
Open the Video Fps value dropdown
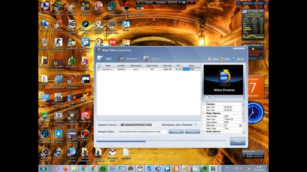[240, 125]
